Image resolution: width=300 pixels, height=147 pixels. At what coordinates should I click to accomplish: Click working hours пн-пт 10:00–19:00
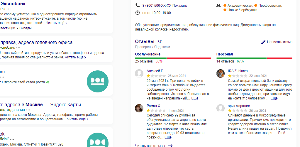tap(157, 13)
